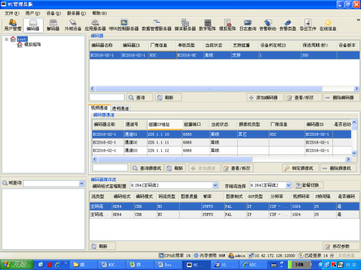Click the 组播IP地址 column header
The width and height of the screenshot is (361, 270).
click(165, 124)
